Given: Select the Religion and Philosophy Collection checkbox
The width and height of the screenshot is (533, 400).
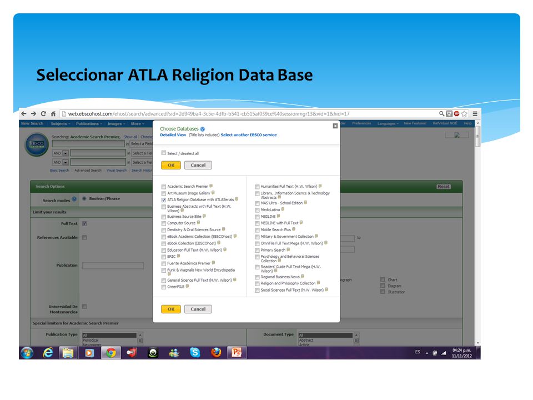Looking at the screenshot, I should coord(257,284).
